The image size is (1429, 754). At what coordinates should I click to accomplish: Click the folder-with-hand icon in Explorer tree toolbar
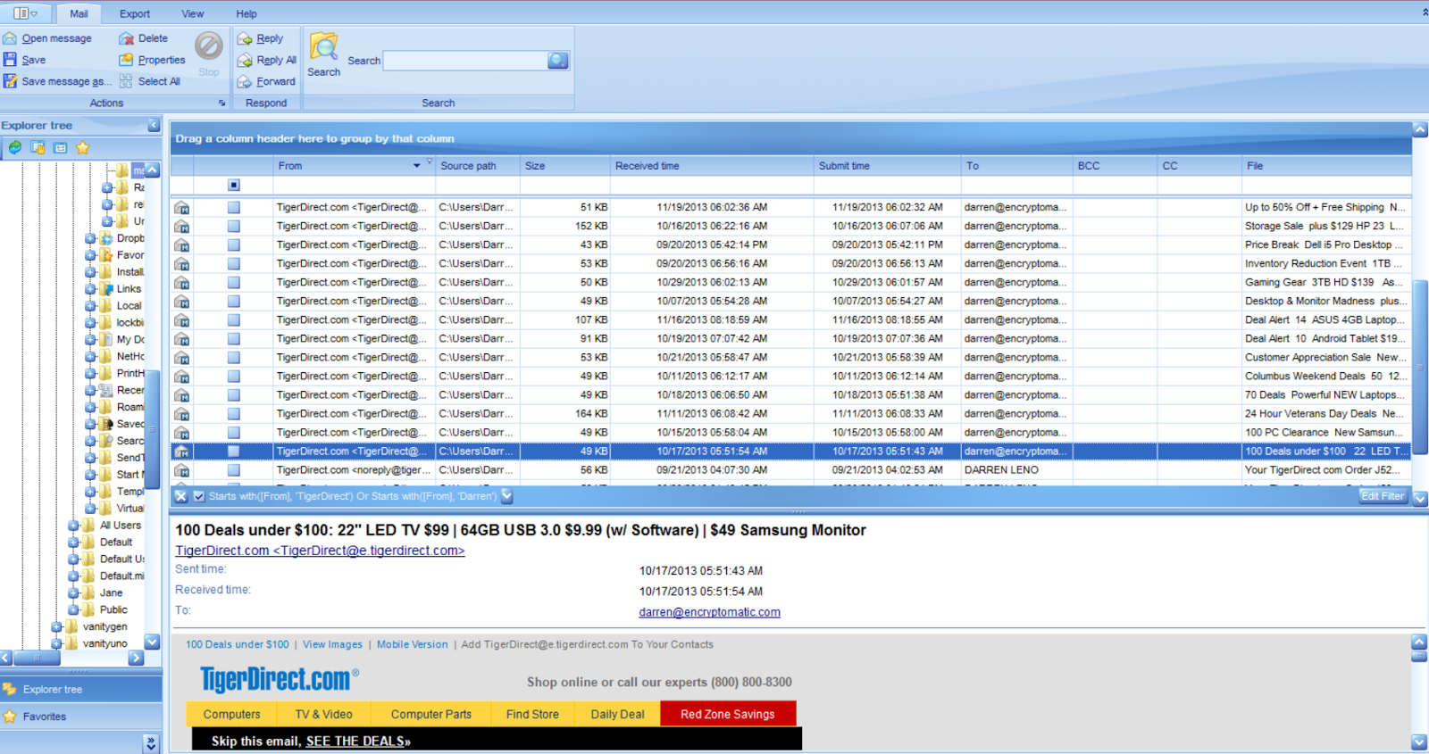pyautogui.click(x=38, y=147)
